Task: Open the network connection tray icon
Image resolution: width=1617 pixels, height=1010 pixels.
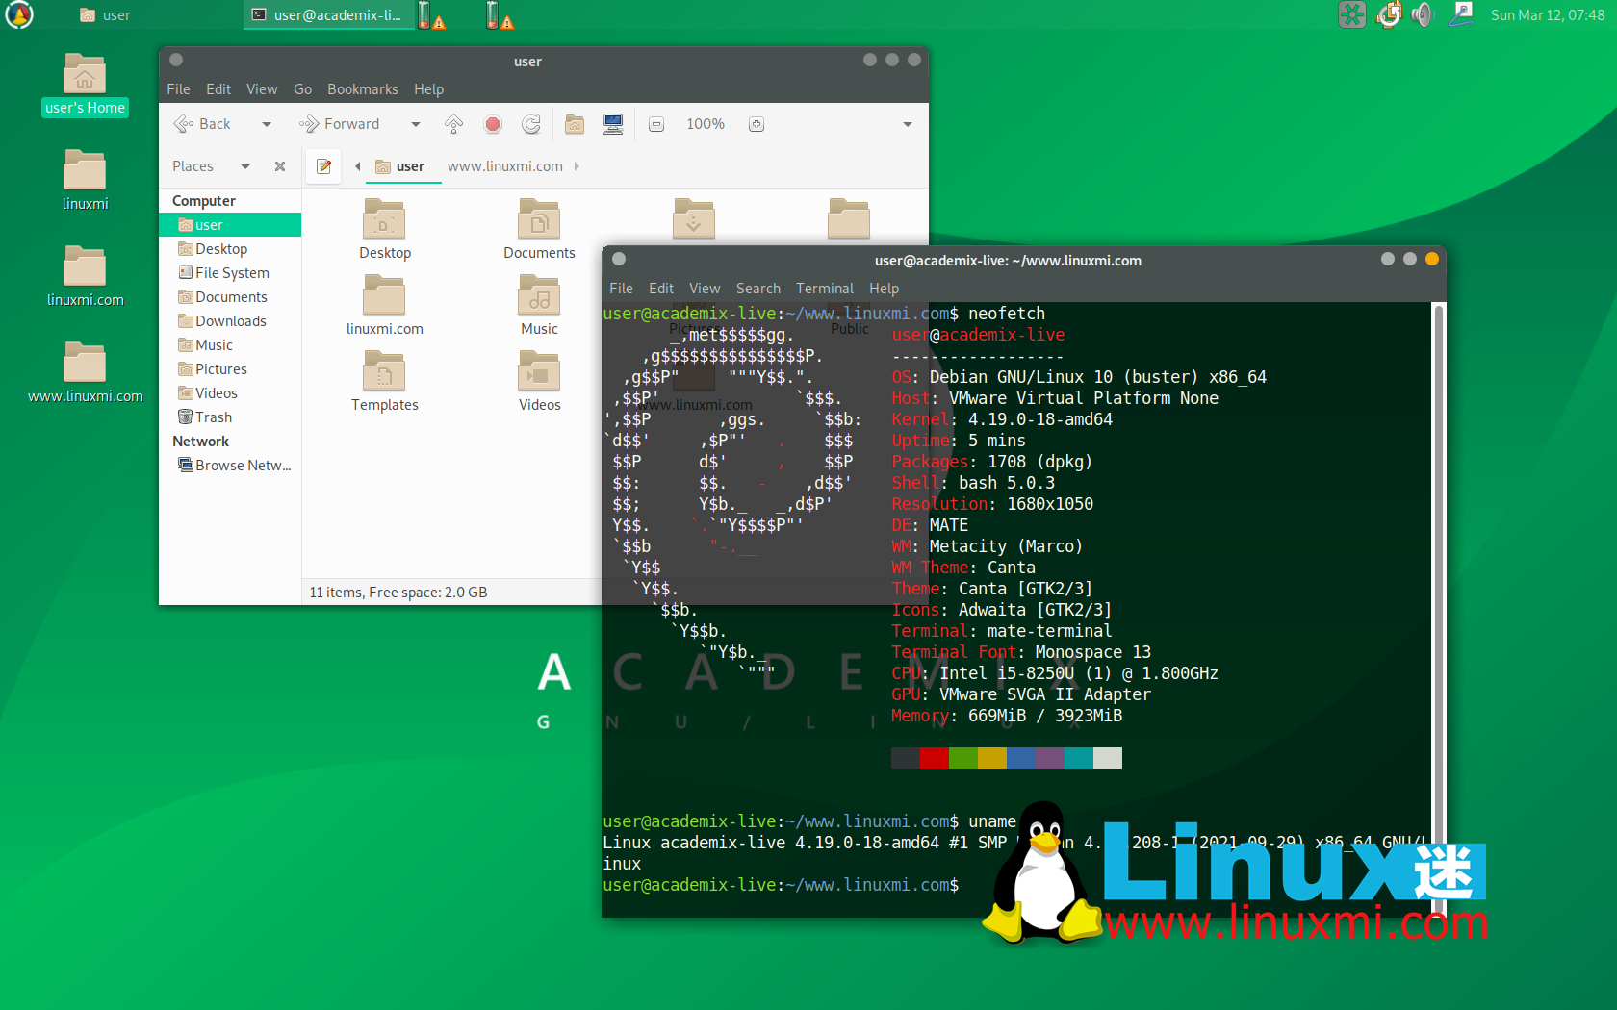Action: pos(1461,14)
